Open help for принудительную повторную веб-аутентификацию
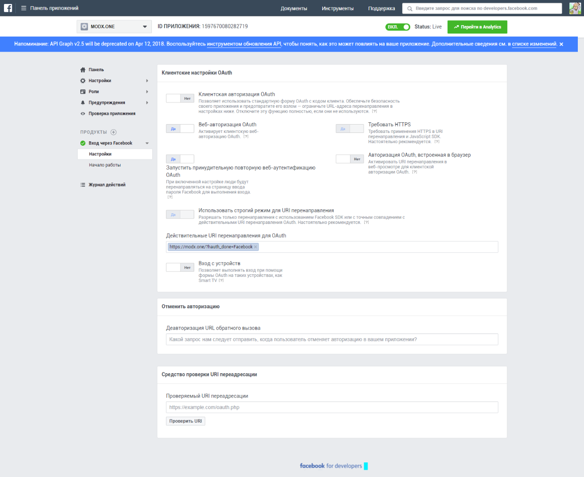 (x=170, y=197)
